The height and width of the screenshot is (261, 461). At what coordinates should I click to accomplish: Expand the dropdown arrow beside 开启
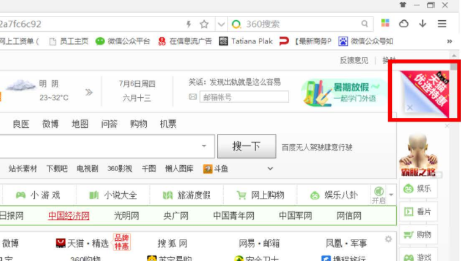tap(391, 195)
